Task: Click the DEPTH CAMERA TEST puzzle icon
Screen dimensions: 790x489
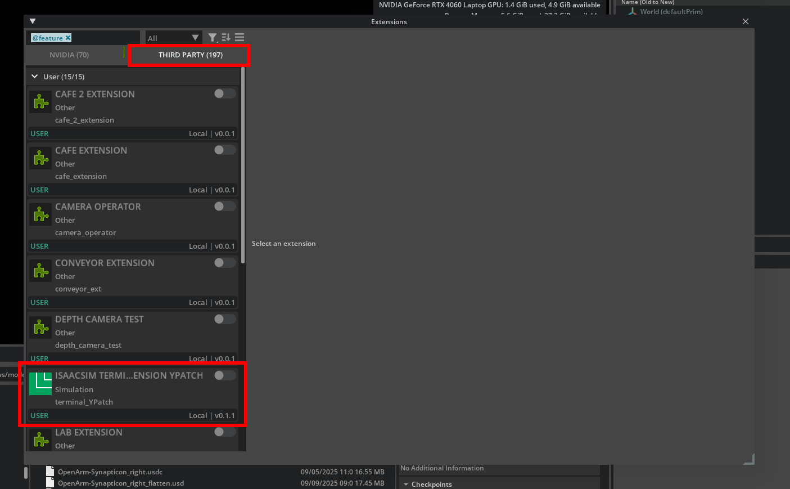Action: point(40,327)
